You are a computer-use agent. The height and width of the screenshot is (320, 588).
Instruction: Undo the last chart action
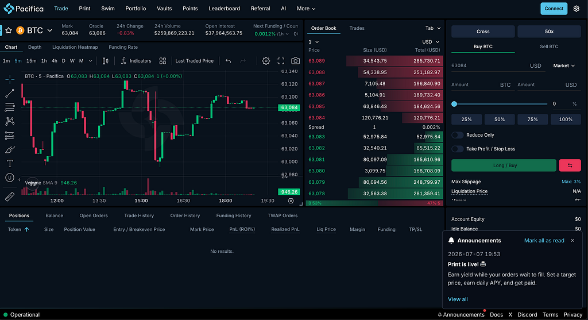pyautogui.click(x=229, y=61)
